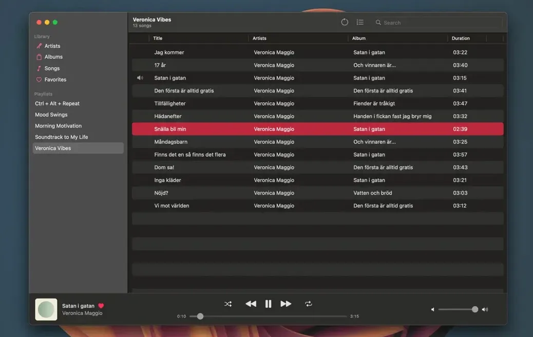Skip back to the previous track
Image resolution: width=533 pixels, height=337 pixels.
pyautogui.click(x=251, y=304)
